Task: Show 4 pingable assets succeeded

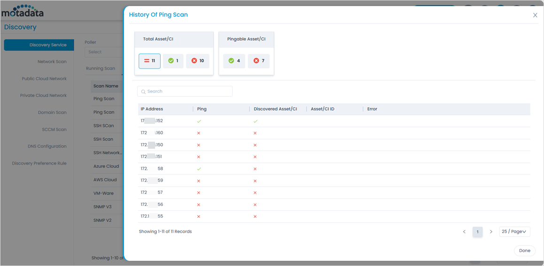Action: tap(234, 61)
